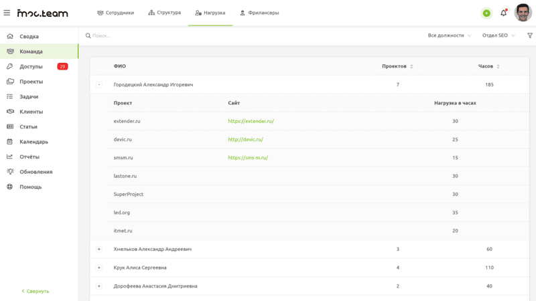Open the Фрилансеры tab
The height and width of the screenshot is (301, 536).
(259, 13)
